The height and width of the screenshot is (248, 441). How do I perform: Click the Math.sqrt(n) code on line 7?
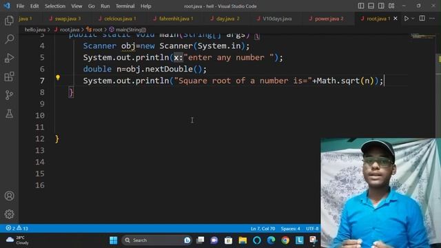345,81
